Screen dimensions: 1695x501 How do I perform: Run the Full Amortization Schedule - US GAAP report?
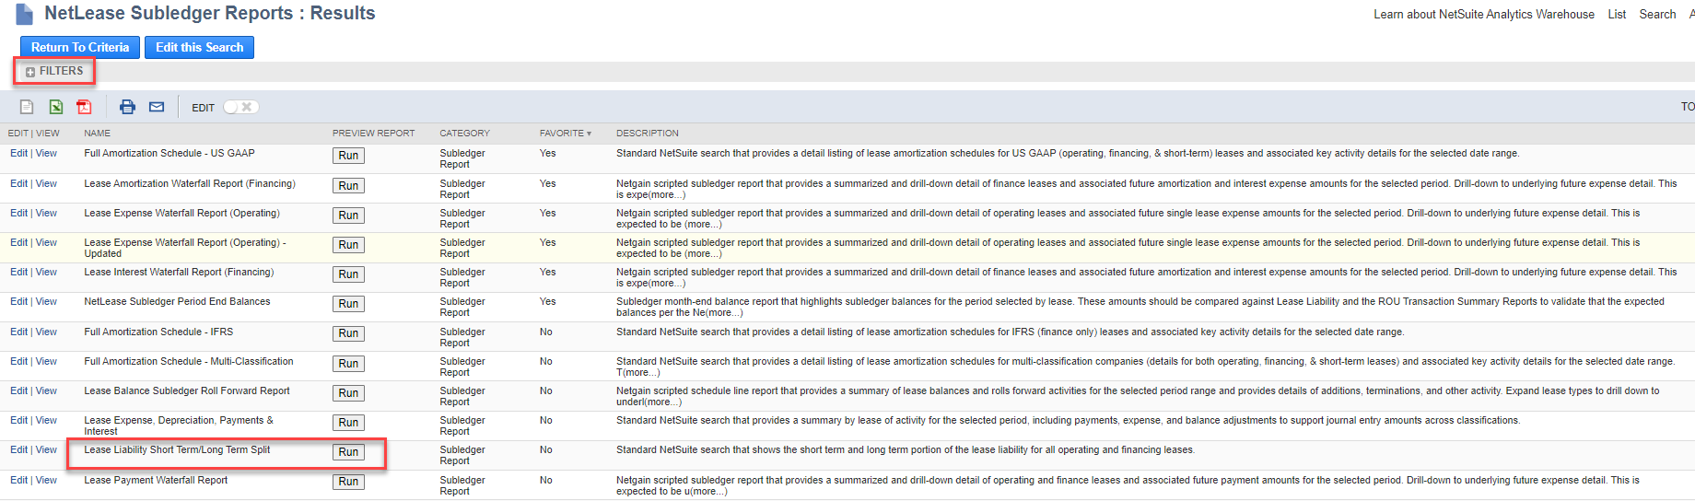[348, 156]
